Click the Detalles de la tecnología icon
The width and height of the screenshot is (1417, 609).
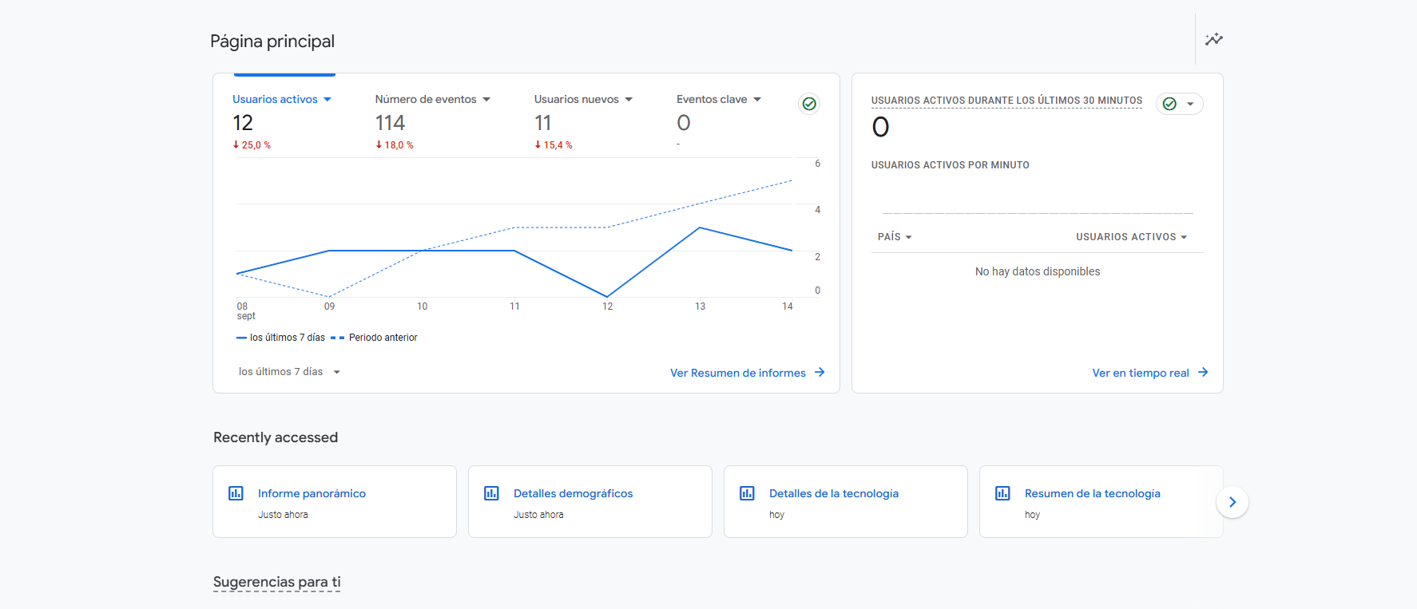747,493
